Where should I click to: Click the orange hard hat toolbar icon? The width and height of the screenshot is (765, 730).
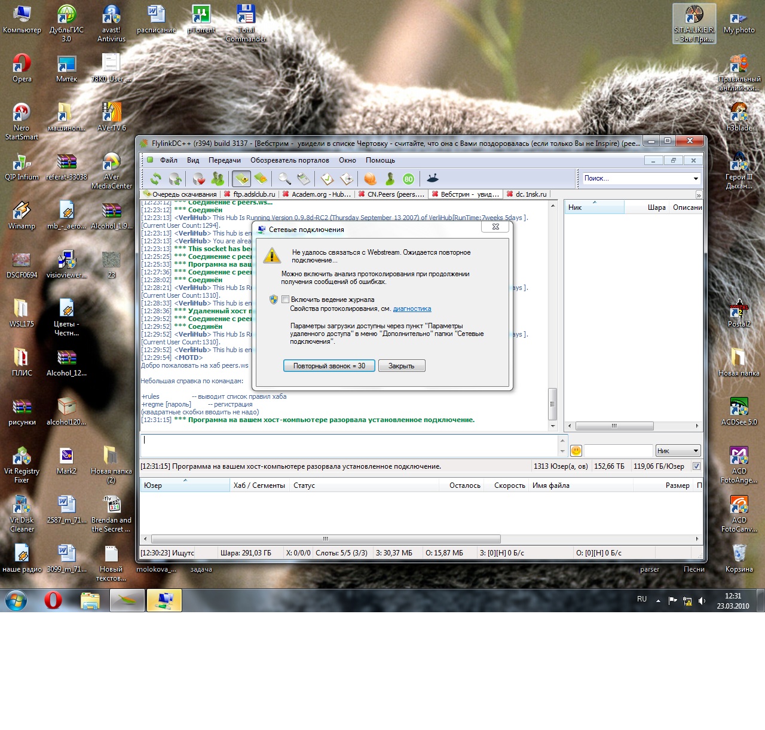point(370,179)
